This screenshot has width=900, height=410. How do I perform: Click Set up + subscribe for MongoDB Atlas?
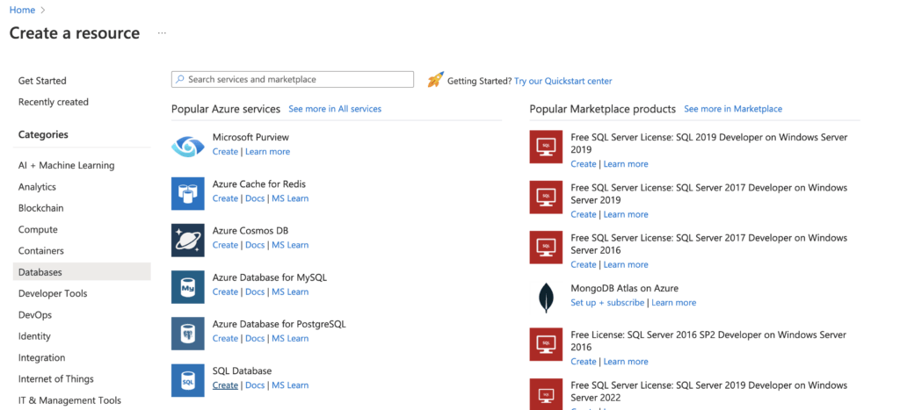tap(607, 302)
